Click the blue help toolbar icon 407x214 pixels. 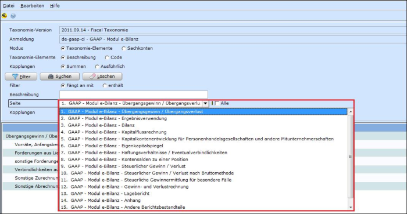[13, 16]
